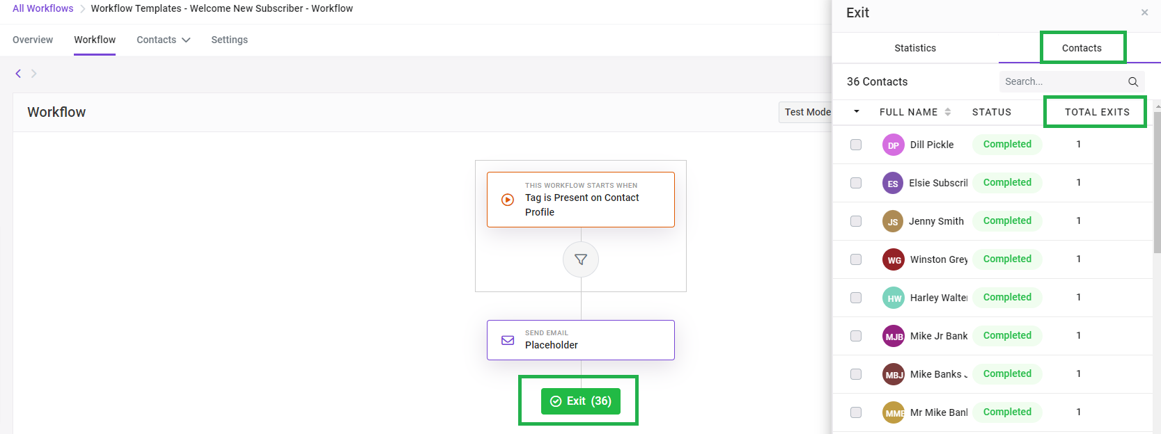Click the send email envelope icon
Screen dimensions: 1161x434
coord(508,340)
